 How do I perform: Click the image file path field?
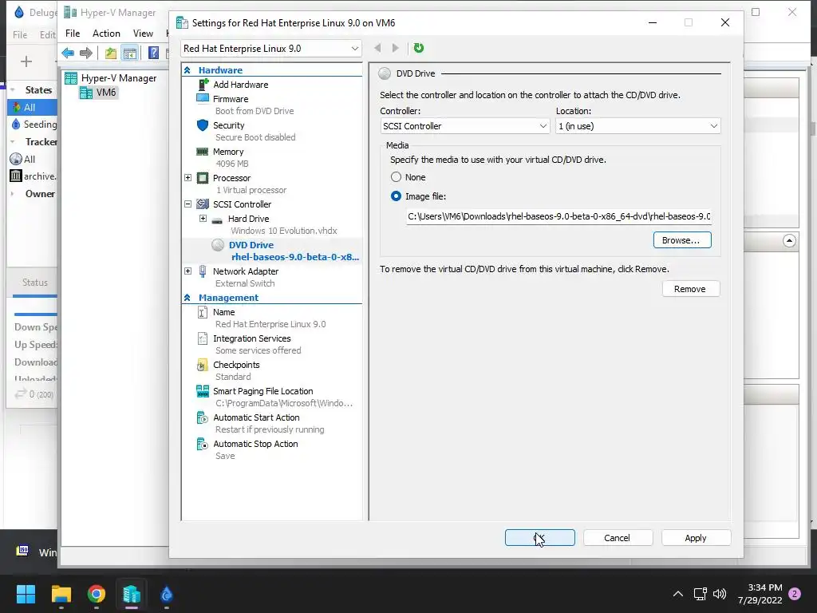tap(559, 216)
